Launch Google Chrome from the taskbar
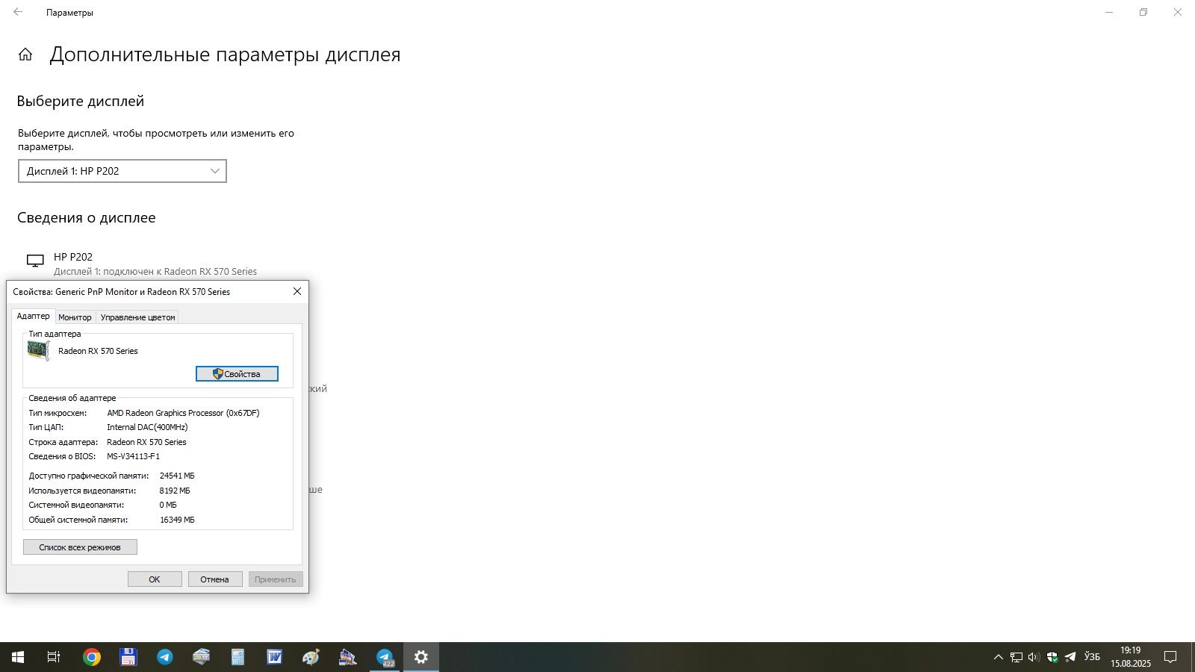This screenshot has height=672, width=1195. click(x=92, y=657)
